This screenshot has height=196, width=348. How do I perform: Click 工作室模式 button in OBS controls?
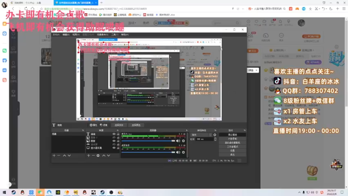tap(232, 147)
